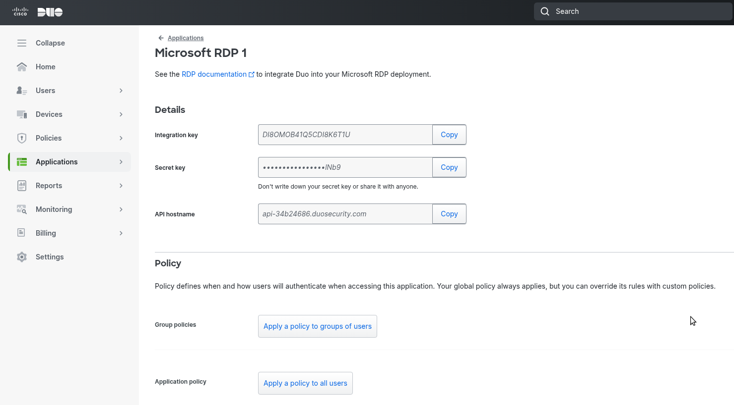Screen dimensions: 734x405
Task: Click external link icon after RDP documentation
Action: [x=252, y=75]
